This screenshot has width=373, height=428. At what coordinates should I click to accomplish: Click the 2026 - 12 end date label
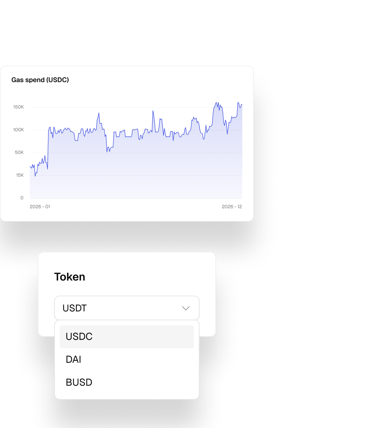[232, 206]
